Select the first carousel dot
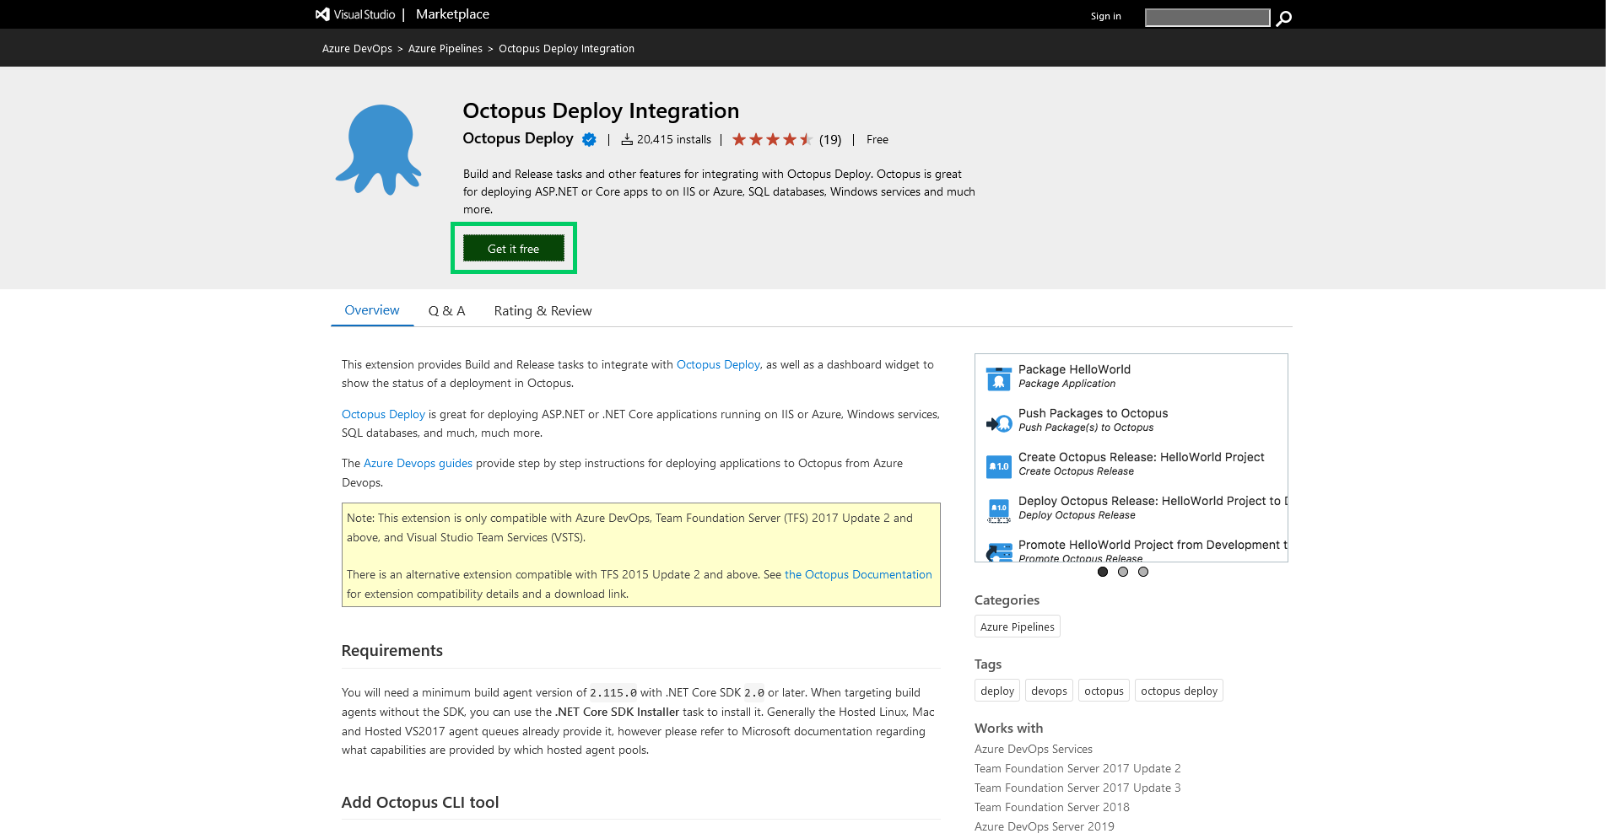 click(1103, 572)
